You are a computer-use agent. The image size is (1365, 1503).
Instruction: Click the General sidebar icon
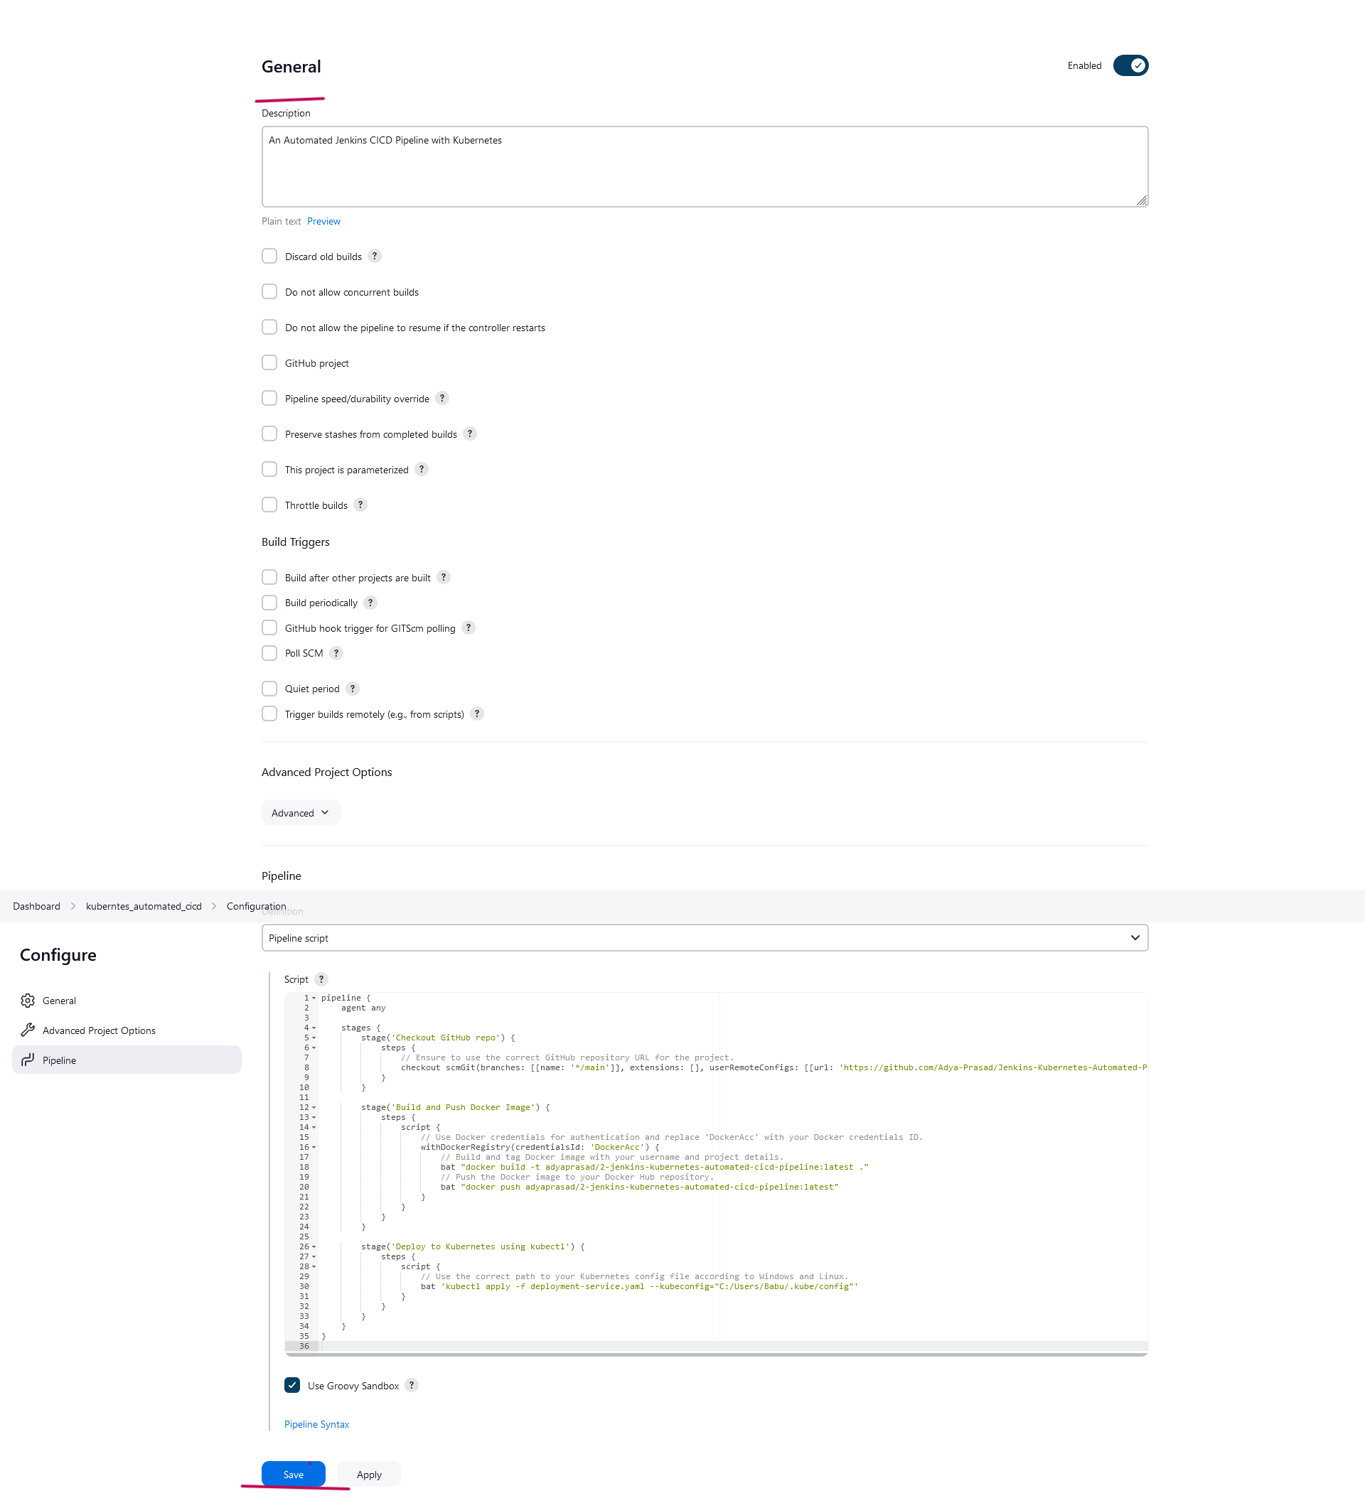(28, 1001)
